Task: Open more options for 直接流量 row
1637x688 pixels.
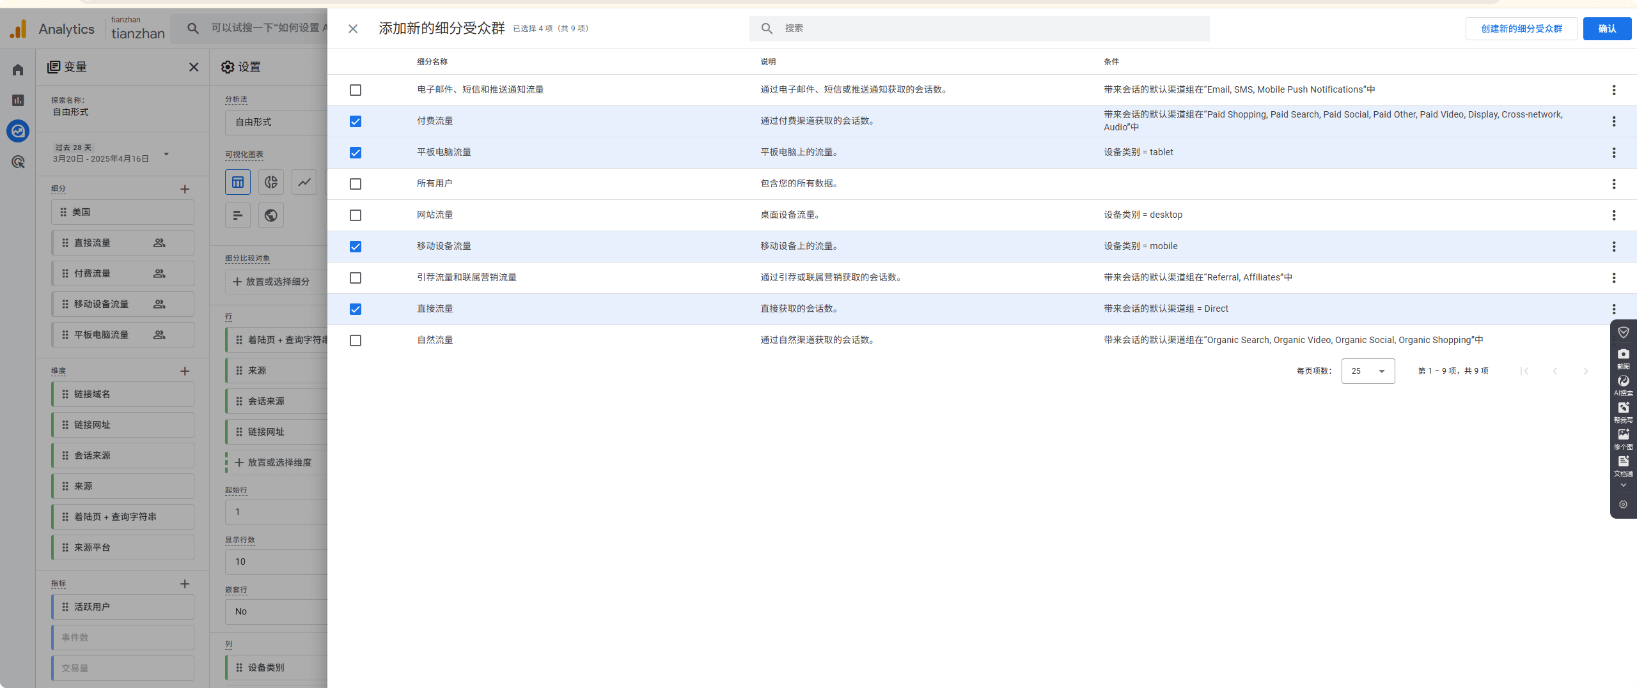Action: pyautogui.click(x=1613, y=309)
